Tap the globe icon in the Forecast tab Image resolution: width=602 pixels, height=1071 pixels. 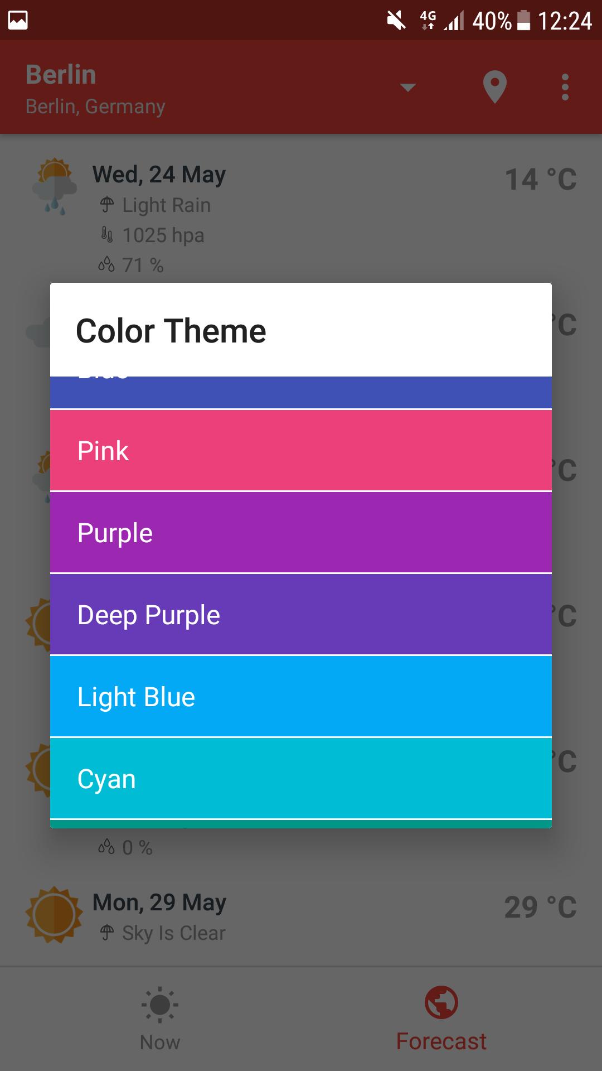click(x=441, y=1002)
